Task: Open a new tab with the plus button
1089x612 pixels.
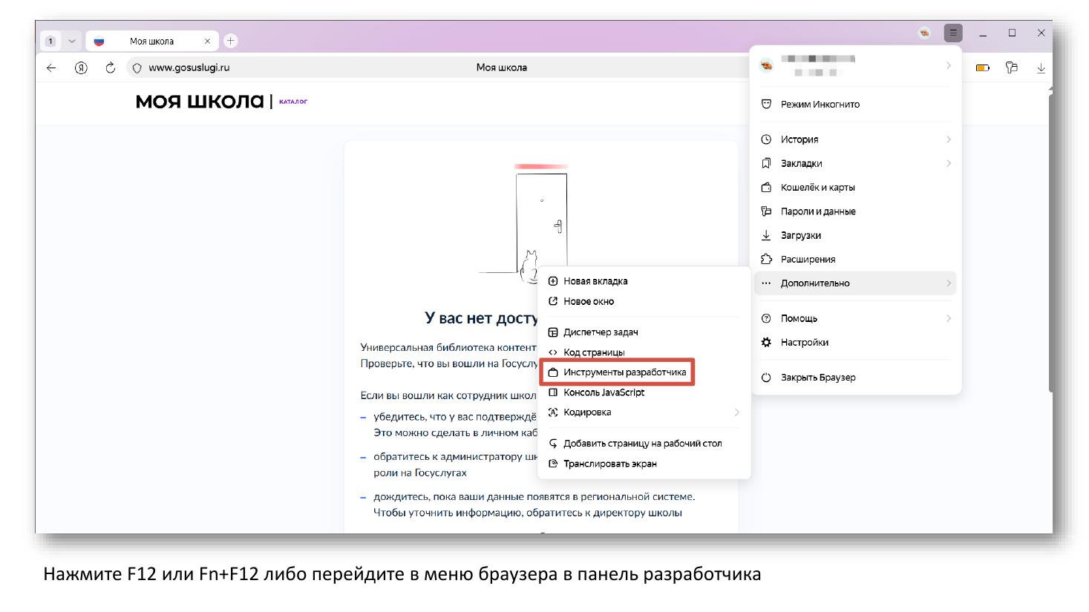Action: [x=231, y=41]
